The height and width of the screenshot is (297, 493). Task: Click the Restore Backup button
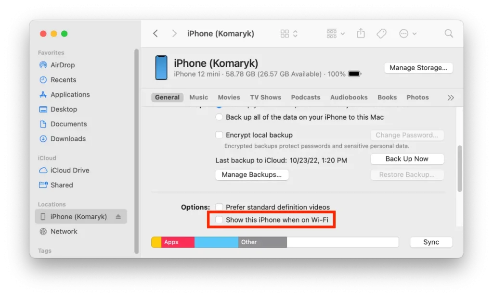407,174
